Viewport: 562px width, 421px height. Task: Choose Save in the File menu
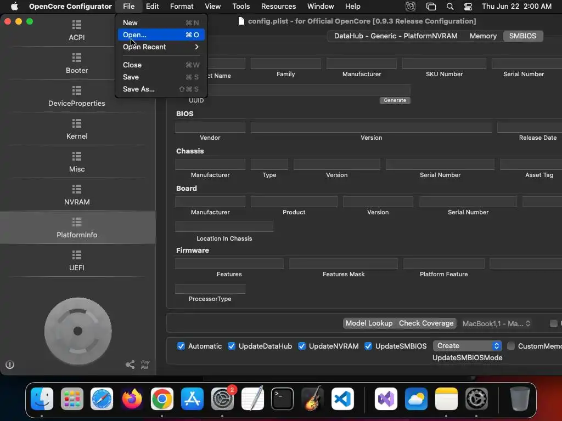click(x=161, y=77)
